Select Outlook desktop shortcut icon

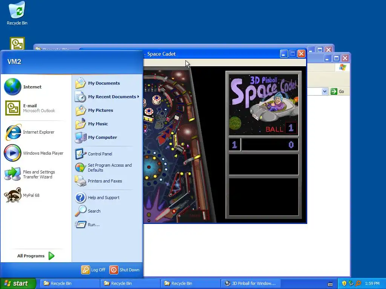[17, 44]
